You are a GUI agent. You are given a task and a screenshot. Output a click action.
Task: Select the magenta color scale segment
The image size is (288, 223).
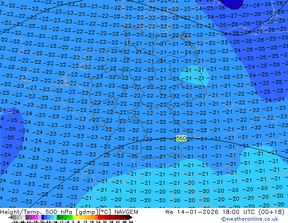point(36,217)
